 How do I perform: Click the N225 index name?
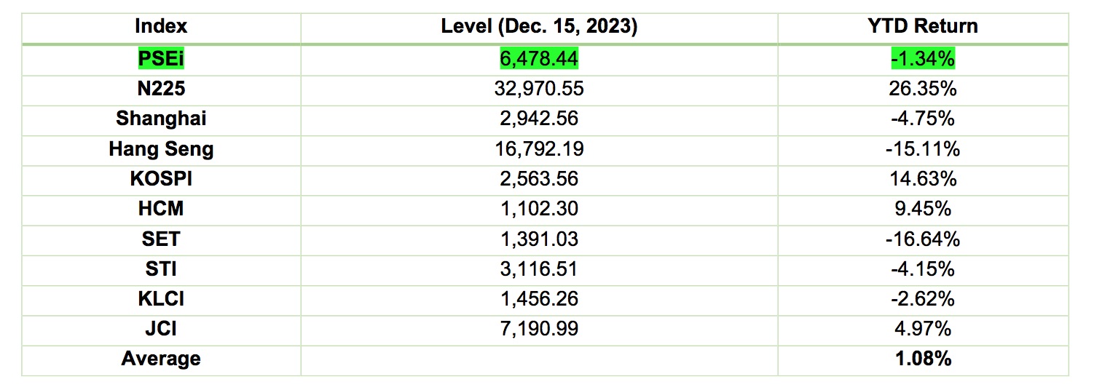[x=161, y=89]
